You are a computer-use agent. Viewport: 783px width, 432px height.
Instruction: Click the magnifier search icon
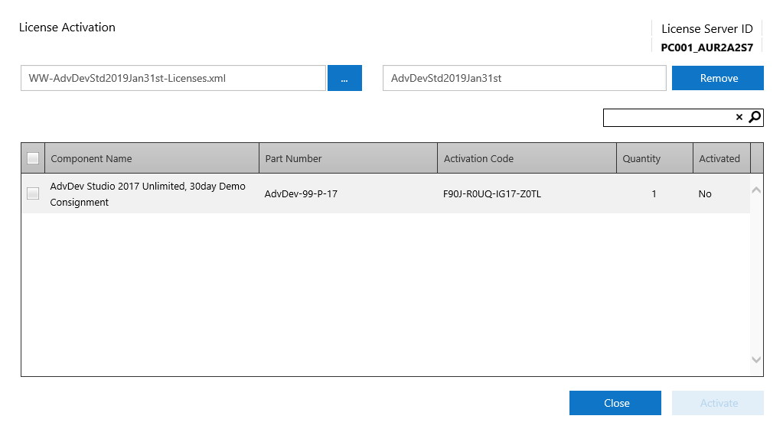tap(755, 117)
